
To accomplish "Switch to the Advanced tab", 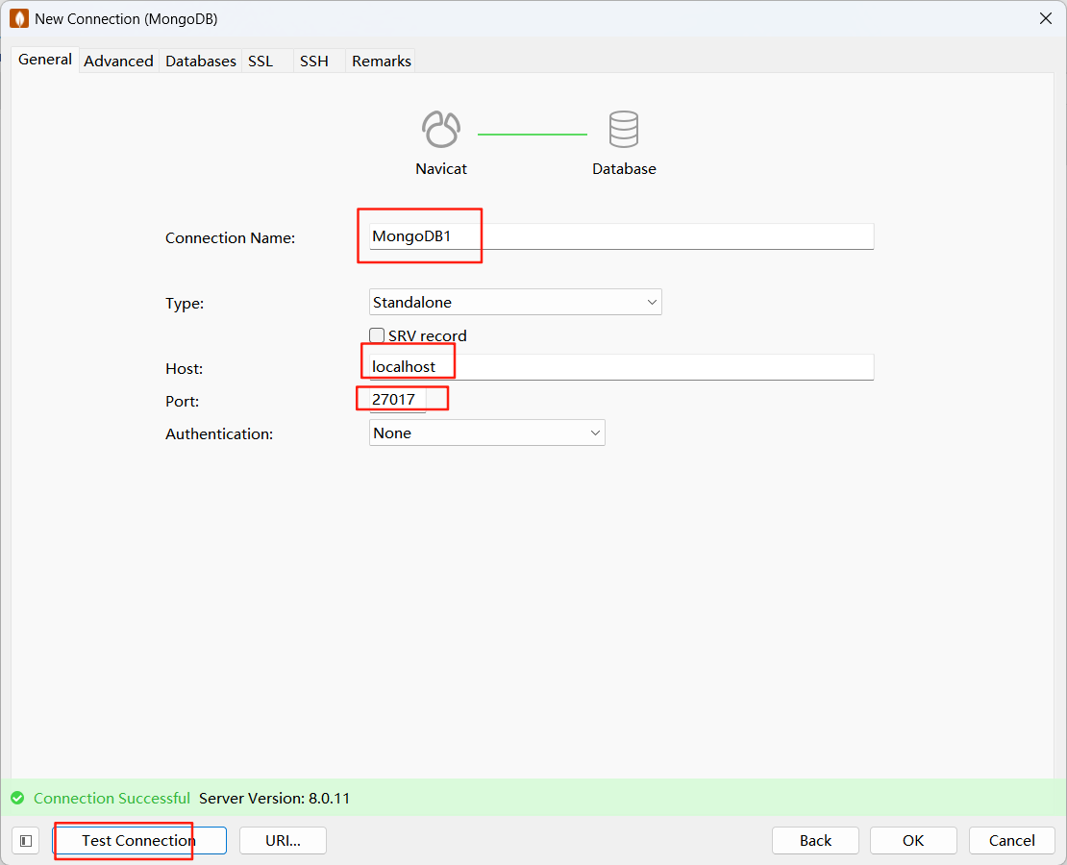I will (x=118, y=62).
